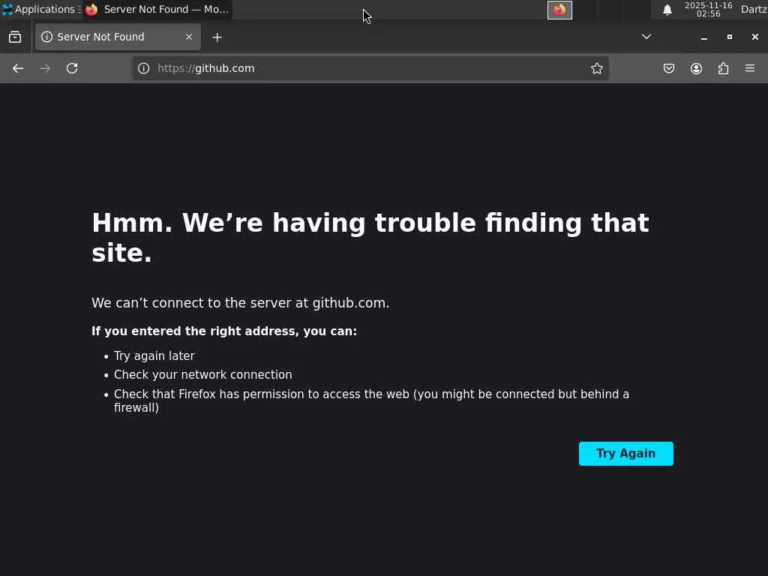Go back with the back arrow
This screenshot has width=768, height=576.
(18, 68)
